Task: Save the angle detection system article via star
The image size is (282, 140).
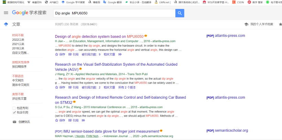Action: point(56,54)
